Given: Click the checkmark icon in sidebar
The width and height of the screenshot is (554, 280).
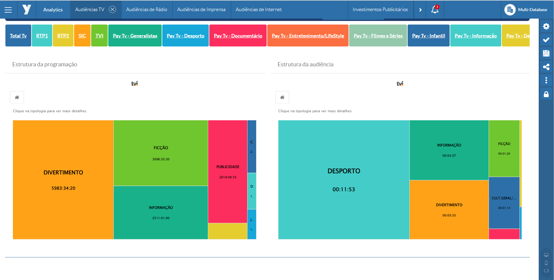Looking at the screenshot, I should (546, 40).
